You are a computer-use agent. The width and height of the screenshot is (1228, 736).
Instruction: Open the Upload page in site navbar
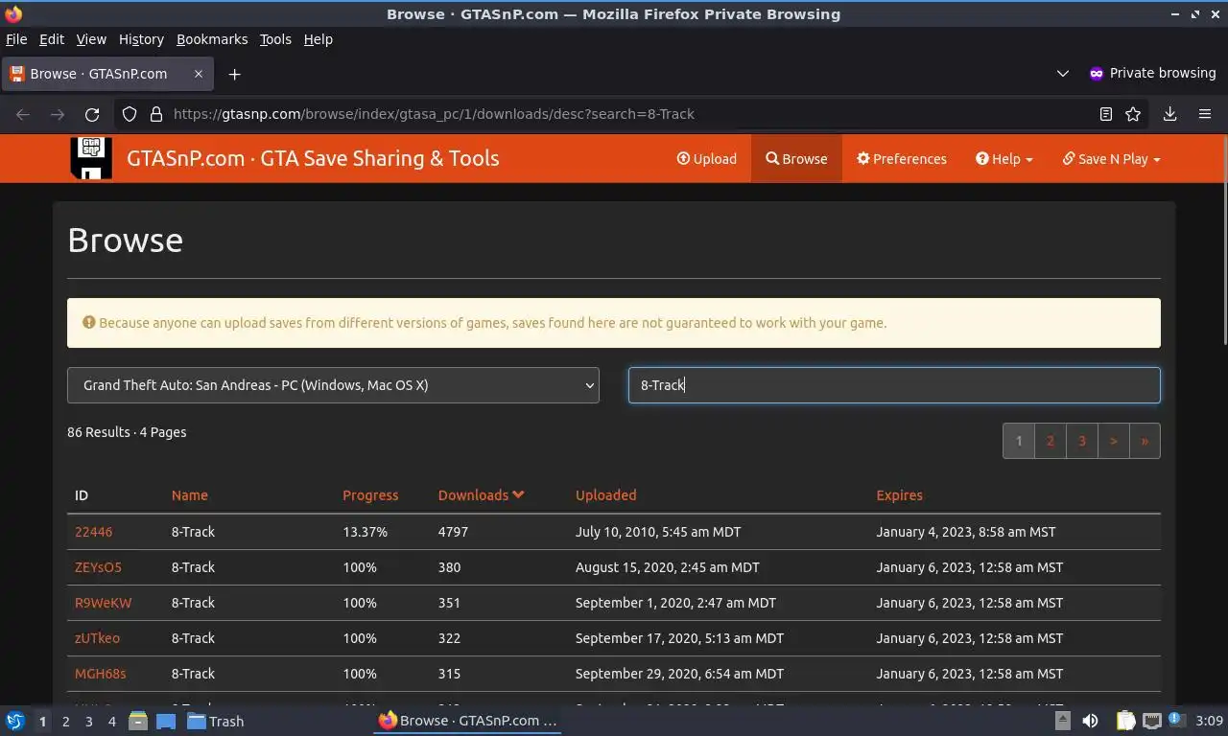coord(707,159)
